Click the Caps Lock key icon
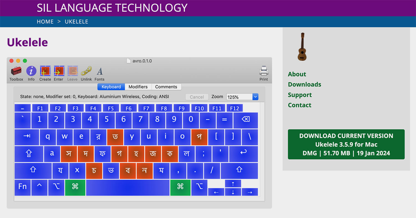This screenshot has height=218, width=416. point(29,154)
